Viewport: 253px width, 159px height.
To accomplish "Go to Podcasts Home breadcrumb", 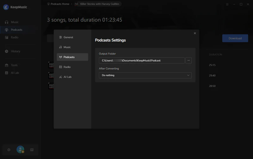I will click(x=59, y=4).
